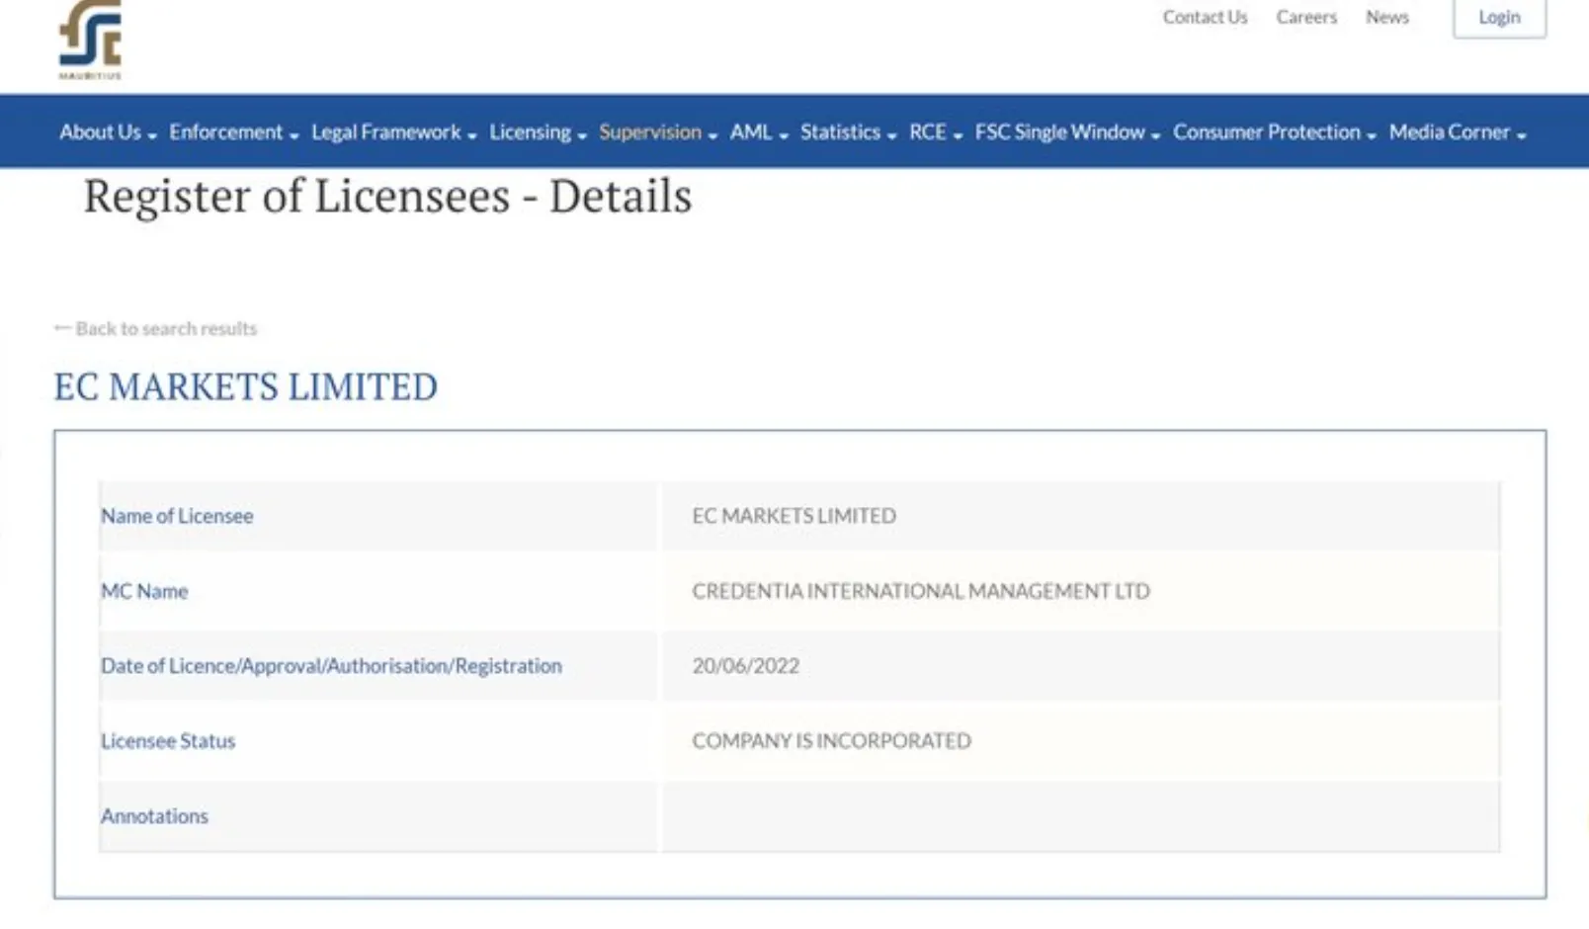Click the Login button
1589x929 pixels.
(x=1498, y=18)
